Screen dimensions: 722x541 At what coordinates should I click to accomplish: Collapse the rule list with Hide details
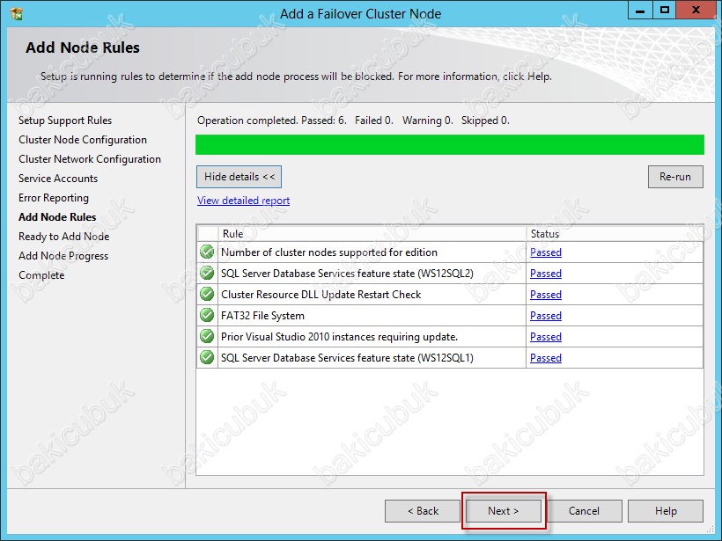[239, 177]
